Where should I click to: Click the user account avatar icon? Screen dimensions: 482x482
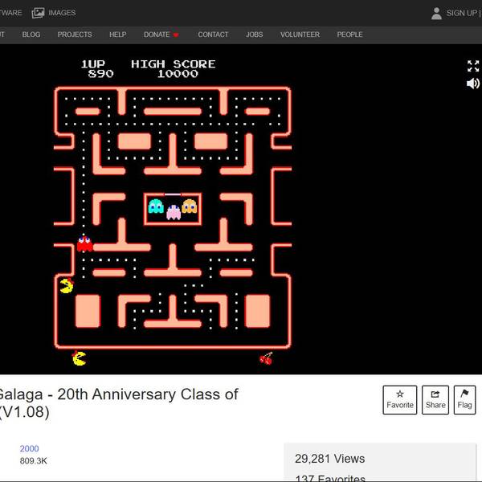click(x=436, y=14)
